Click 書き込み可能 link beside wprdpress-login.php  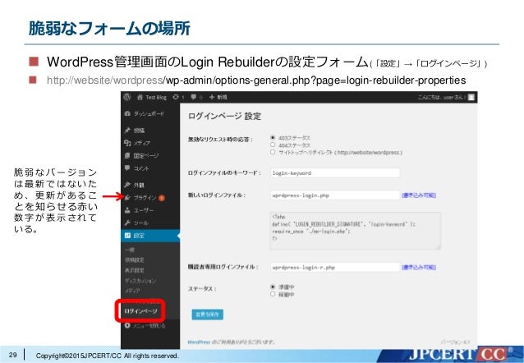click(x=419, y=195)
